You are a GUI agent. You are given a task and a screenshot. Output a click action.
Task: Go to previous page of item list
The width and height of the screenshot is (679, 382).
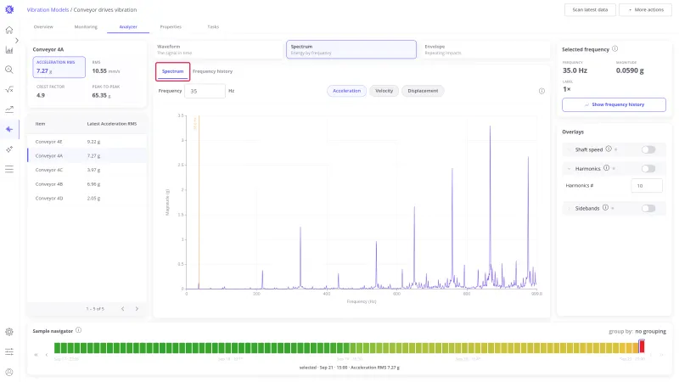pos(122,309)
